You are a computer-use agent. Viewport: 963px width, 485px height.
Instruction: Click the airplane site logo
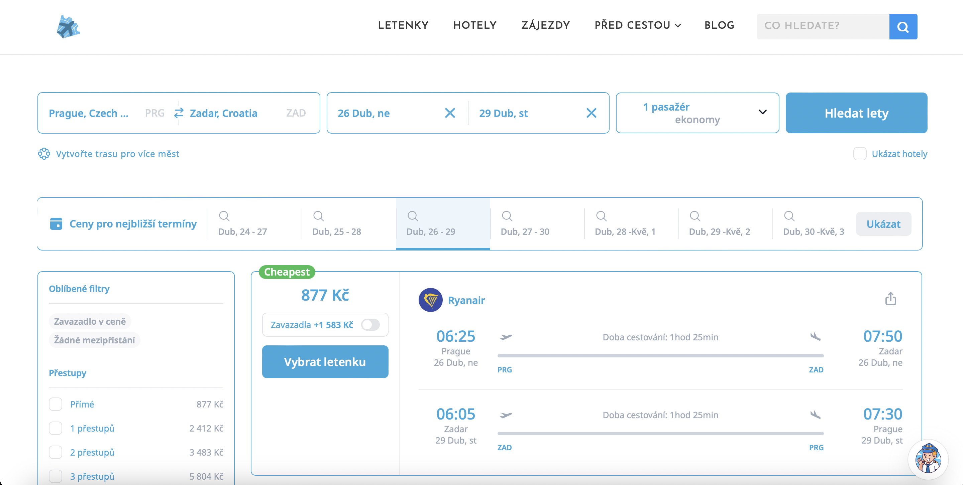coord(68,27)
